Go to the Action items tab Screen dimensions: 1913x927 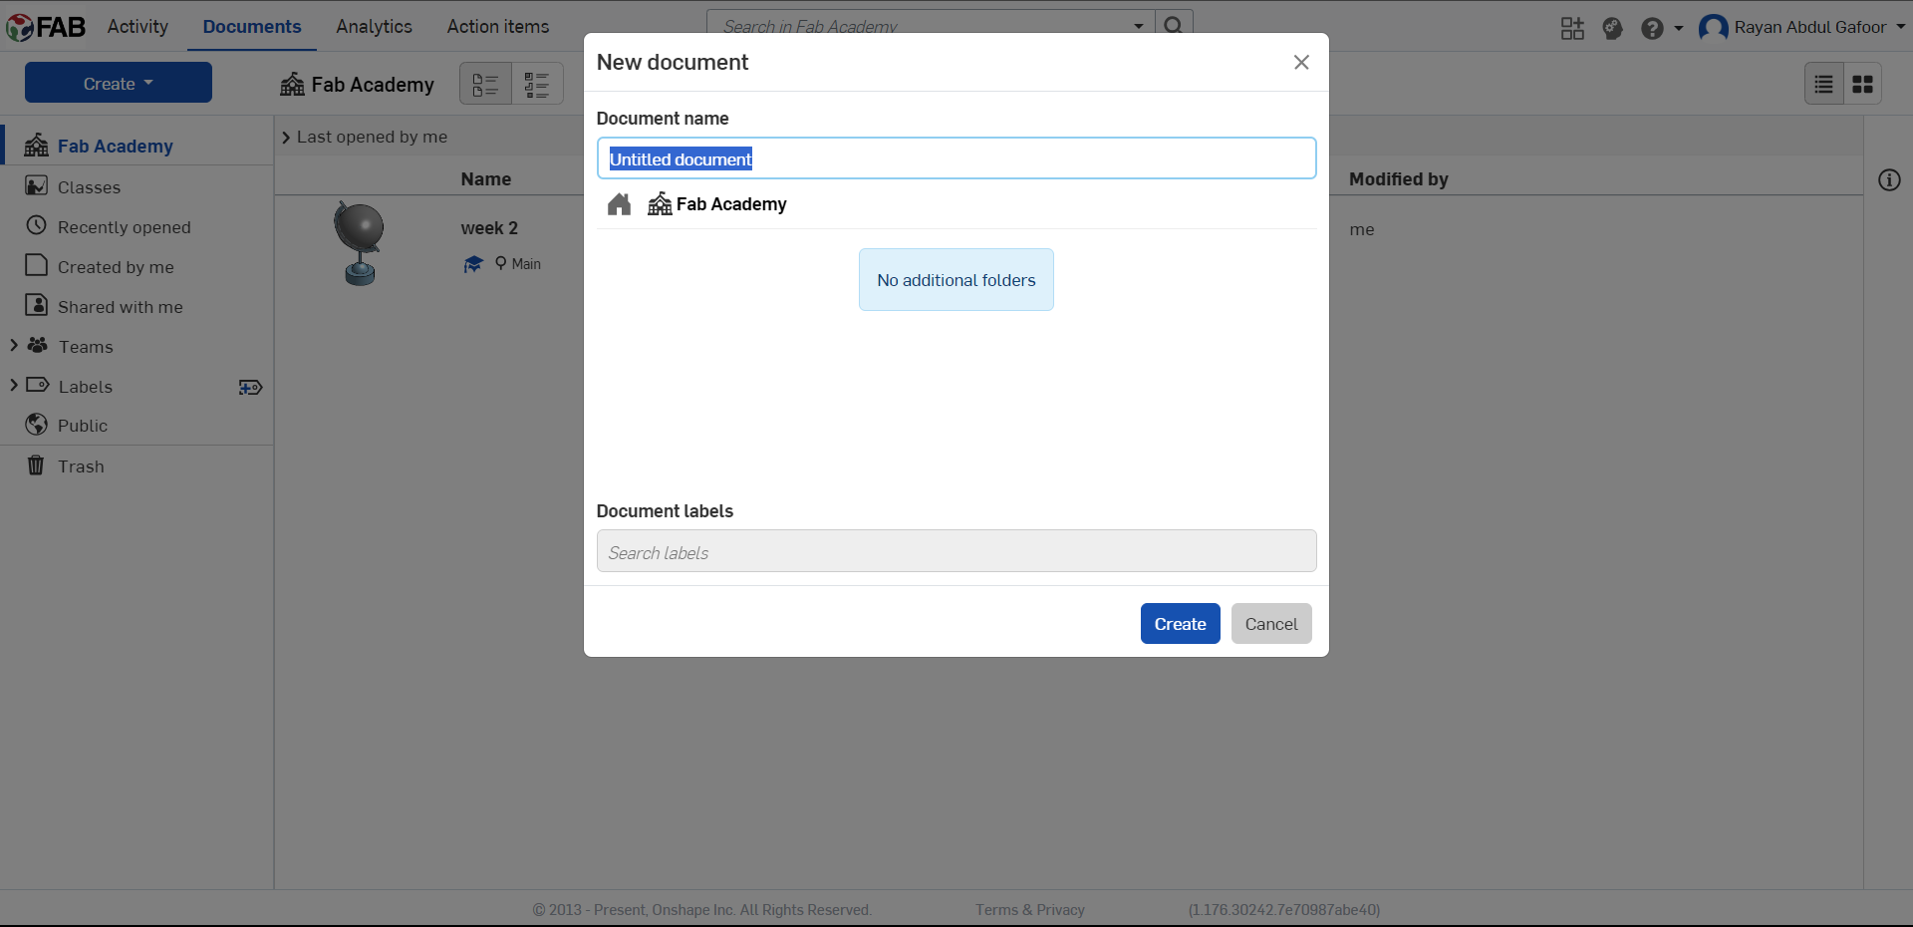tap(497, 27)
